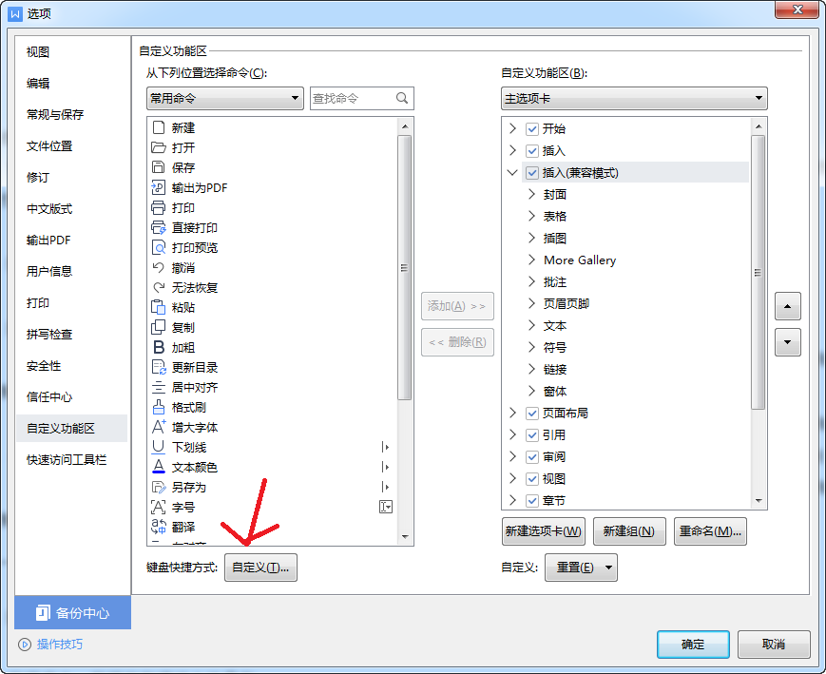
Task: Click inside the 查找命令 search field
Action: click(353, 98)
